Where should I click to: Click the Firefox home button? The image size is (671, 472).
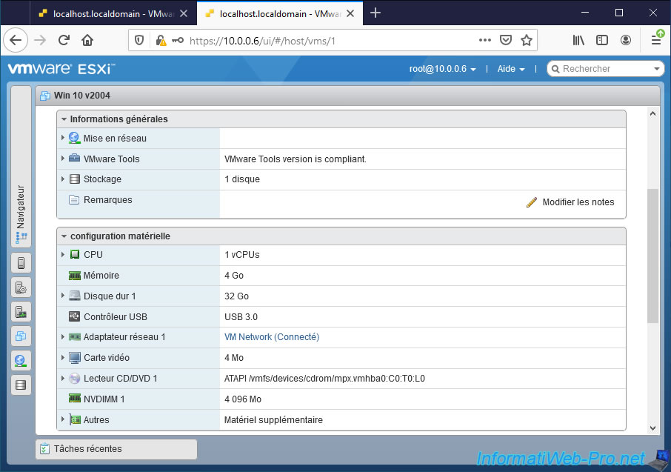(87, 41)
